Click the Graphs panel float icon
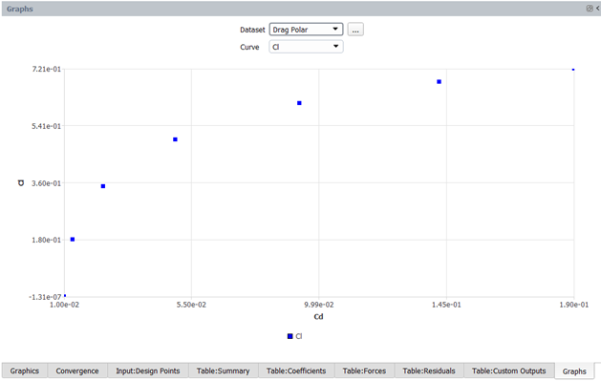The height and width of the screenshot is (381, 601). click(x=590, y=8)
